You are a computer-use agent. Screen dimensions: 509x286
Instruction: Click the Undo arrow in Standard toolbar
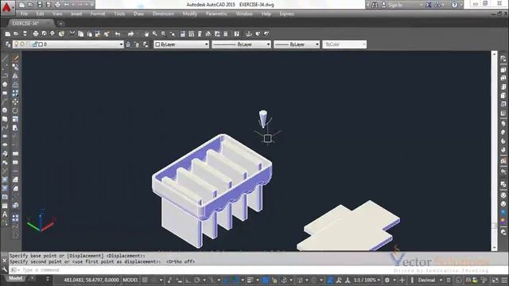118,33
